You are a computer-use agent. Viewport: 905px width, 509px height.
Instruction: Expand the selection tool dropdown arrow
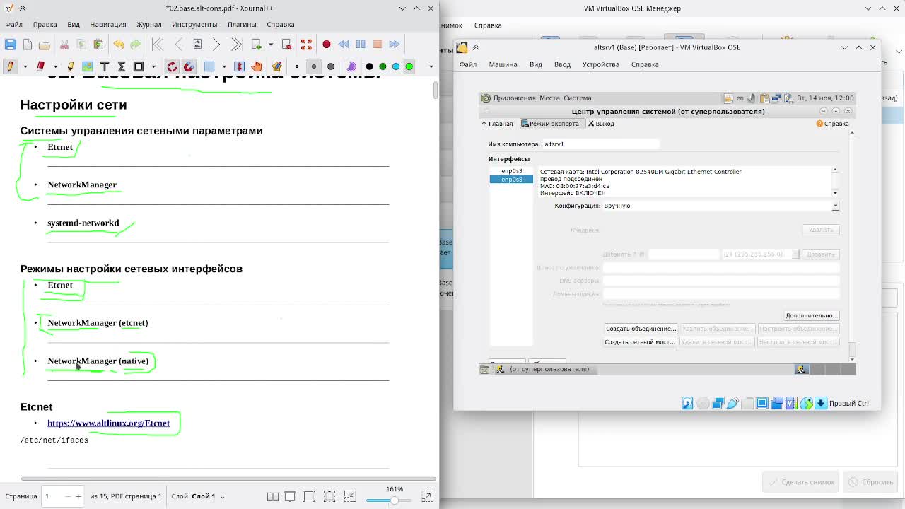[224, 66]
